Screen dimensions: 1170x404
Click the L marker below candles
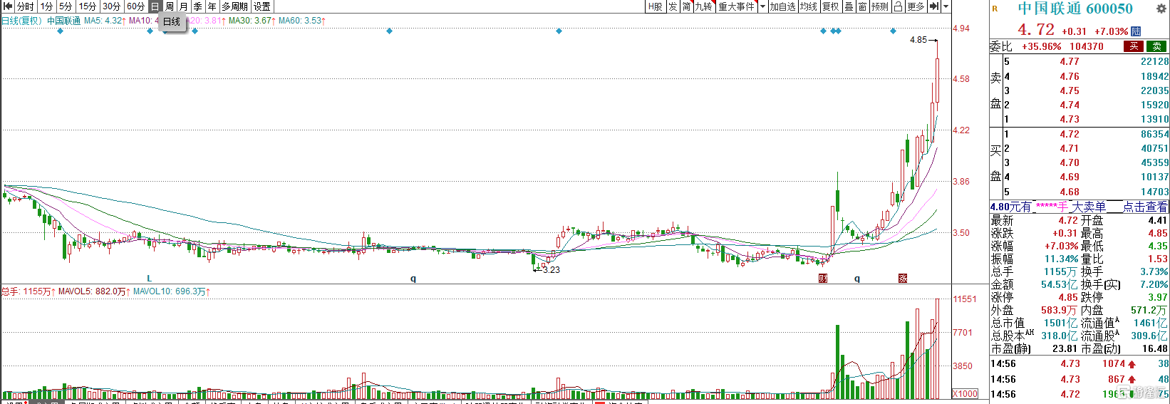(x=149, y=279)
